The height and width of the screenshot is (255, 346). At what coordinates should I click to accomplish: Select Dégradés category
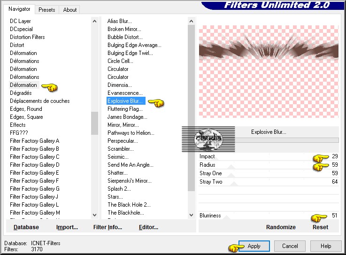[21, 93]
